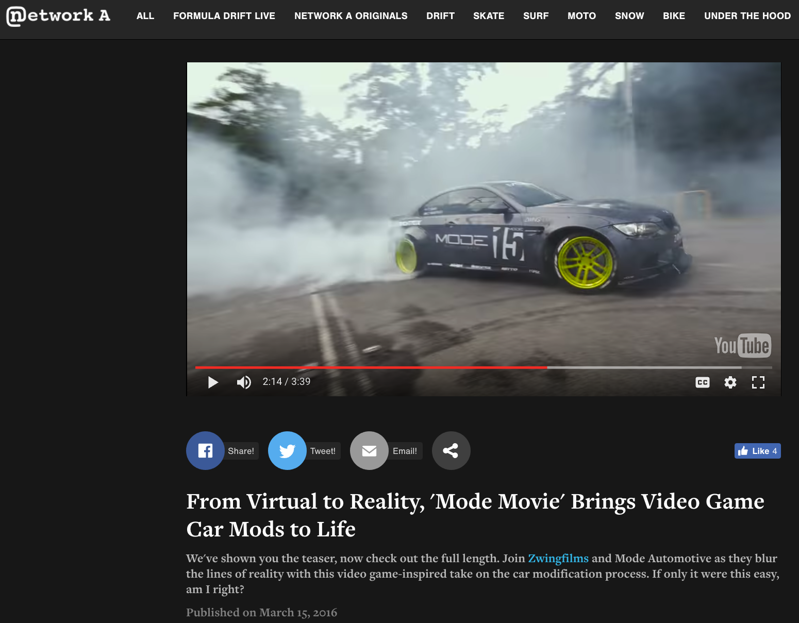Open the ALL category
The height and width of the screenshot is (623, 799).
[145, 16]
